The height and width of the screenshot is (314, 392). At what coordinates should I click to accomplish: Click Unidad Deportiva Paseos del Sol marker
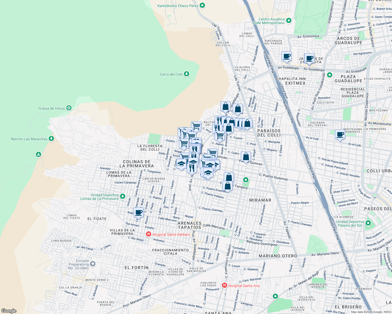(368, 223)
